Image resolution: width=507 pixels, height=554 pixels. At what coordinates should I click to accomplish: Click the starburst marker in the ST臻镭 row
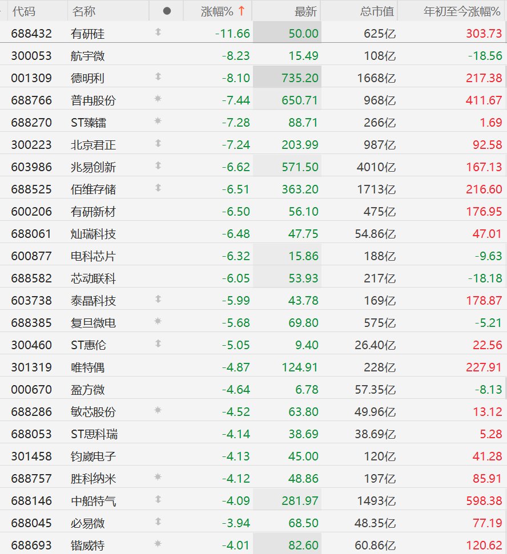click(x=158, y=121)
